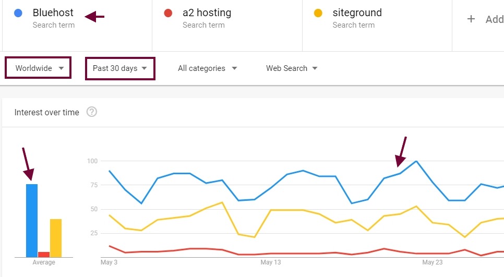Click the 75 axis value label
504x277 pixels.
pyautogui.click(x=93, y=185)
